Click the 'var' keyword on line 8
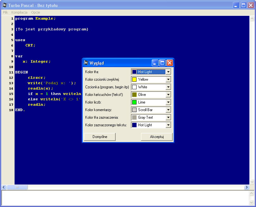 19,56
